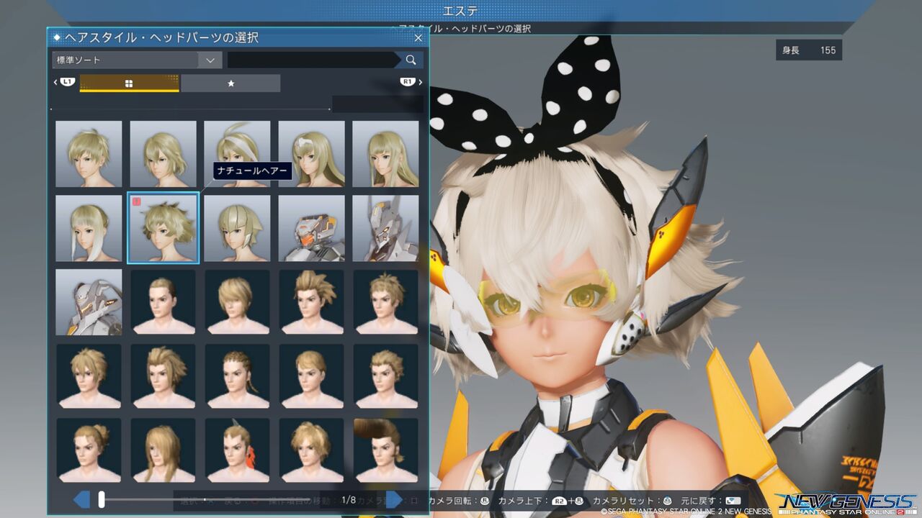Image resolution: width=922 pixels, height=518 pixels.
Task: Open the 標準ソート sort dropdown
Action: point(137,60)
